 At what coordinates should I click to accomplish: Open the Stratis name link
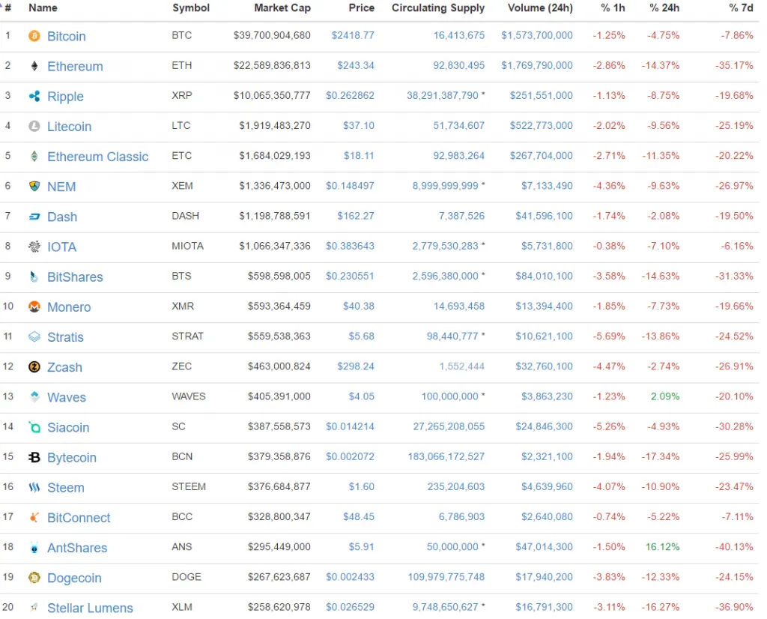point(66,337)
